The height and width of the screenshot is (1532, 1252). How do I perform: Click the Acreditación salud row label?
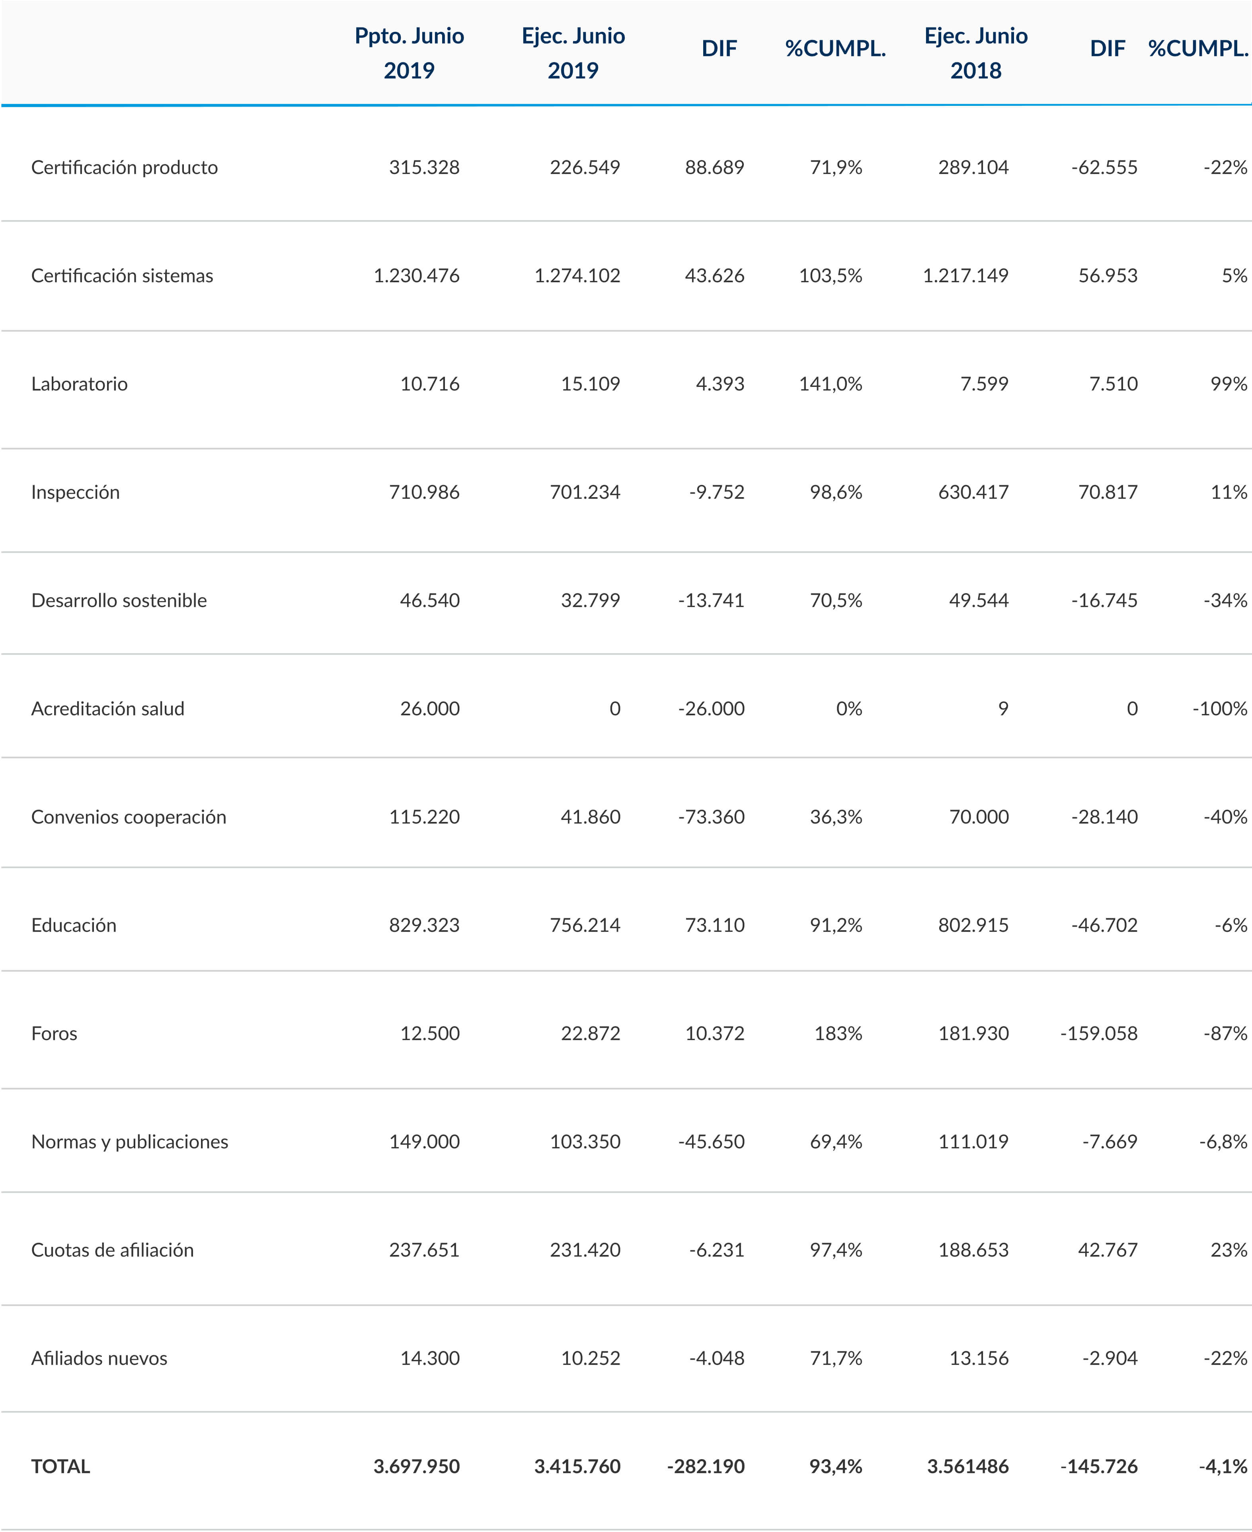tap(107, 708)
